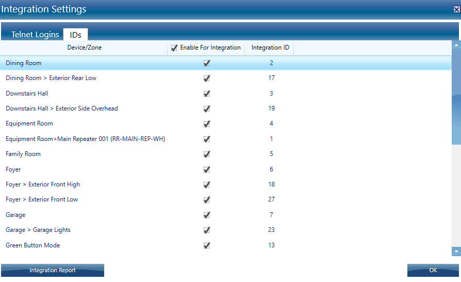The width and height of the screenshot is (461, 282).
Task: Click the Integration Report button
Action: (x=53, y=270)
